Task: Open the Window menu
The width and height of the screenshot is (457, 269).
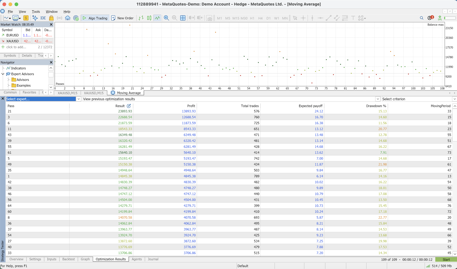Action: 52,11
